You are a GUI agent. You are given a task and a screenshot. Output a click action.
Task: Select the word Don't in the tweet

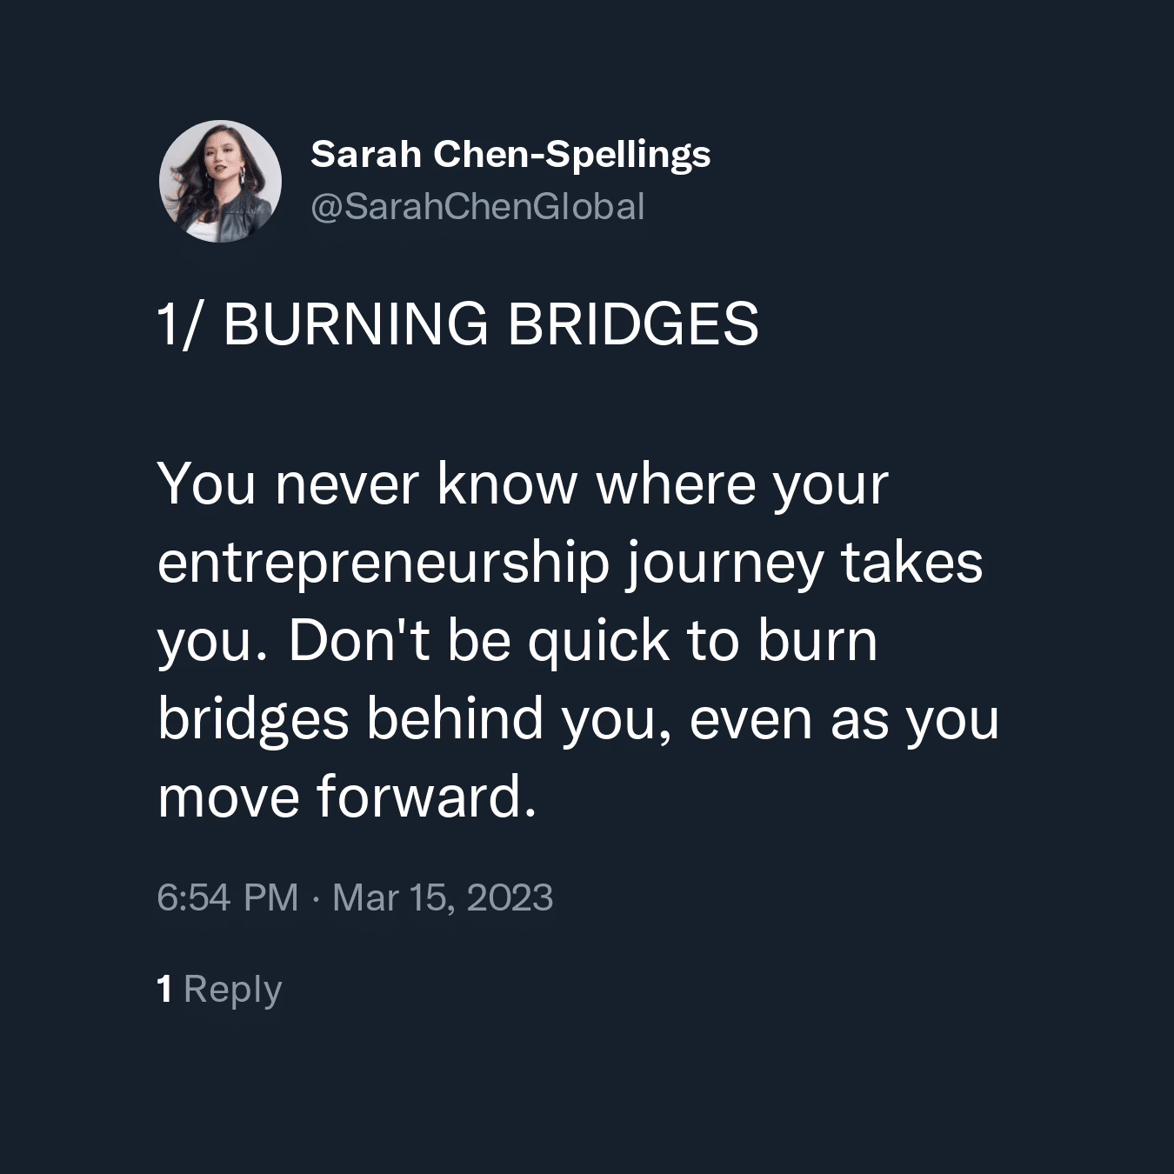[360, 640]
